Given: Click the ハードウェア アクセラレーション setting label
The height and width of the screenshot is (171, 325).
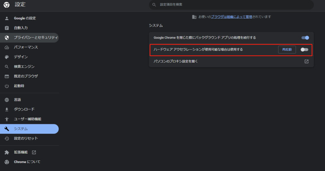Looking at the screenshot, I should pyautogui.click(x=198, y=49).
